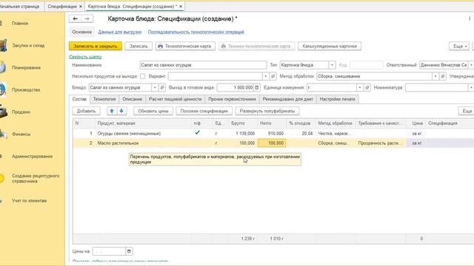Switch to Прочие первоисточники tab
Image resolution: width=474 pixels, height=266 pixels.
coord(232,99)
